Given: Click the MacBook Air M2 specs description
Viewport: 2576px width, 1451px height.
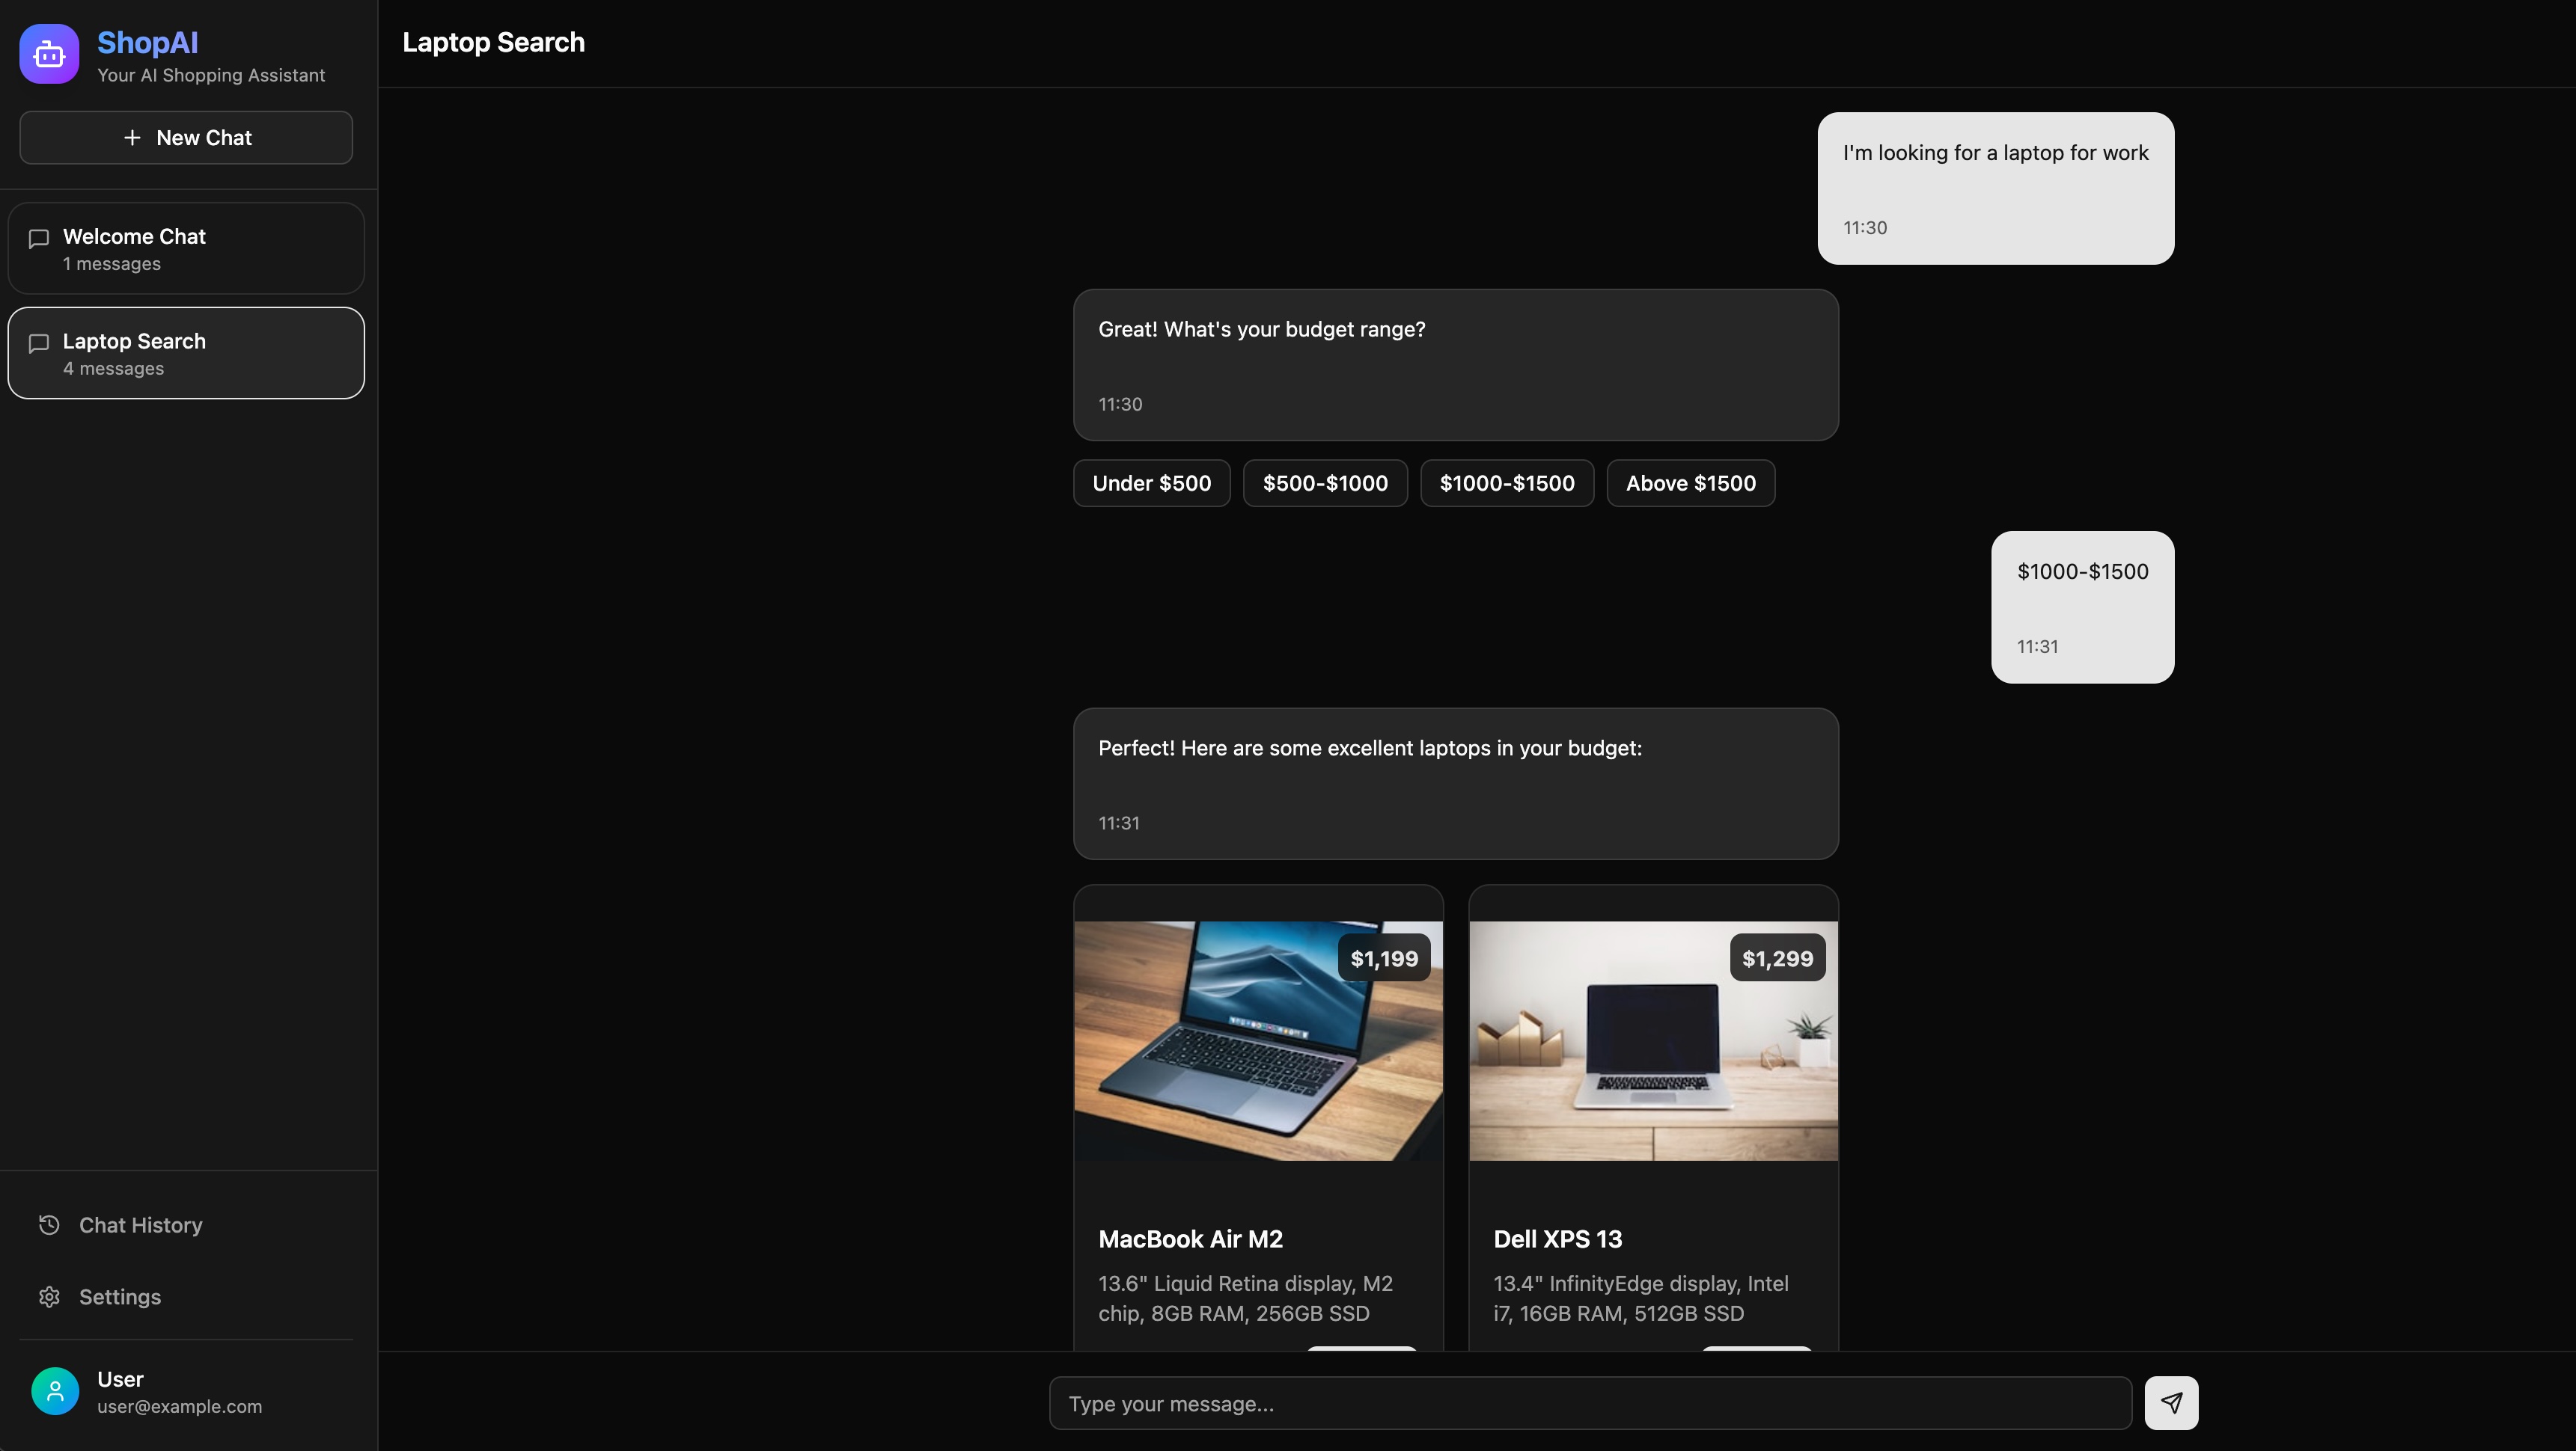Looking at the screenshot, I should (x=1246, y=1298).
